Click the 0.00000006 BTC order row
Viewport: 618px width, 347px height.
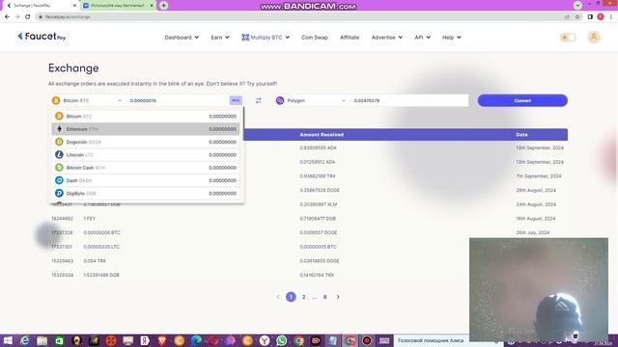pos(308,232)
